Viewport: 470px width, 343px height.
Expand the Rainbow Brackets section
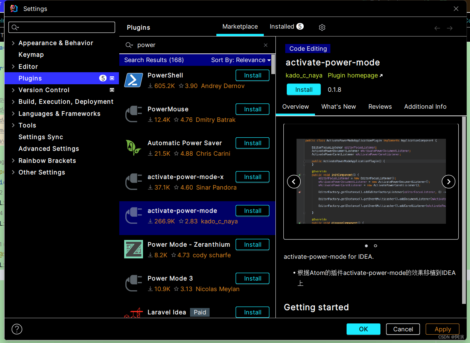pyautogui.click(x=13, y=161)
